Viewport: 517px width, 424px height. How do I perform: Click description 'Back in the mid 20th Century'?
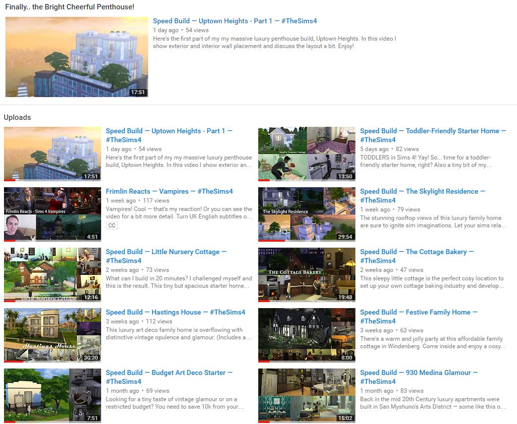click(433, 403)
